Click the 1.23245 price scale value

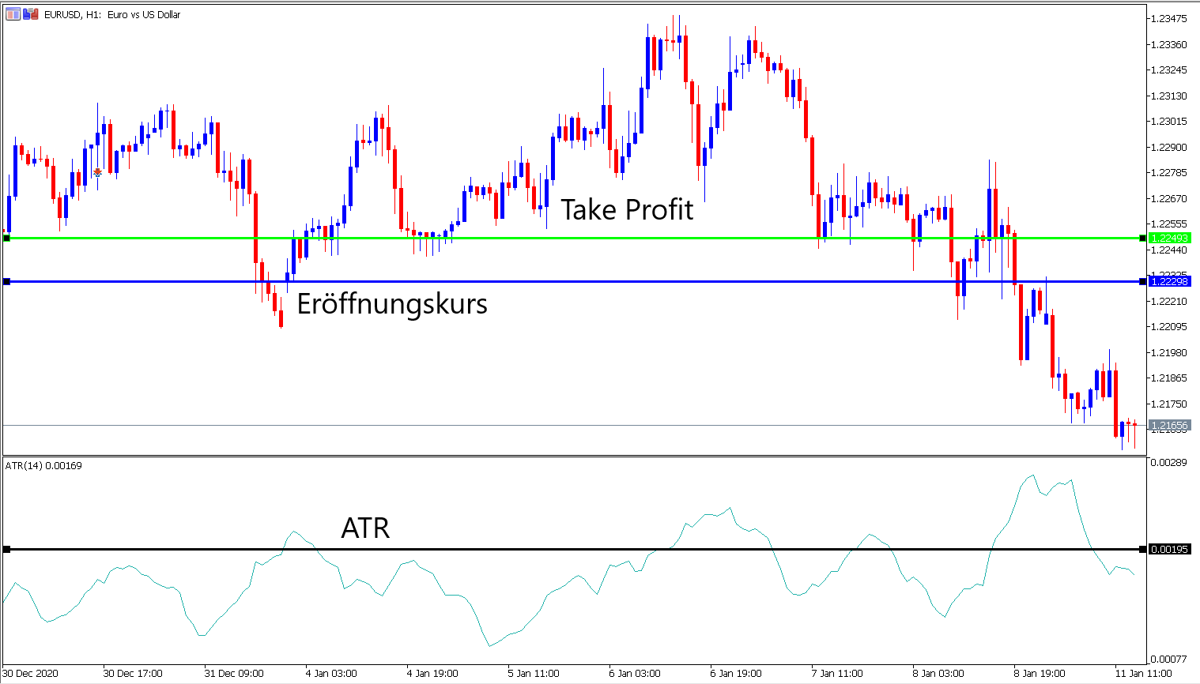click(1169, 70)
